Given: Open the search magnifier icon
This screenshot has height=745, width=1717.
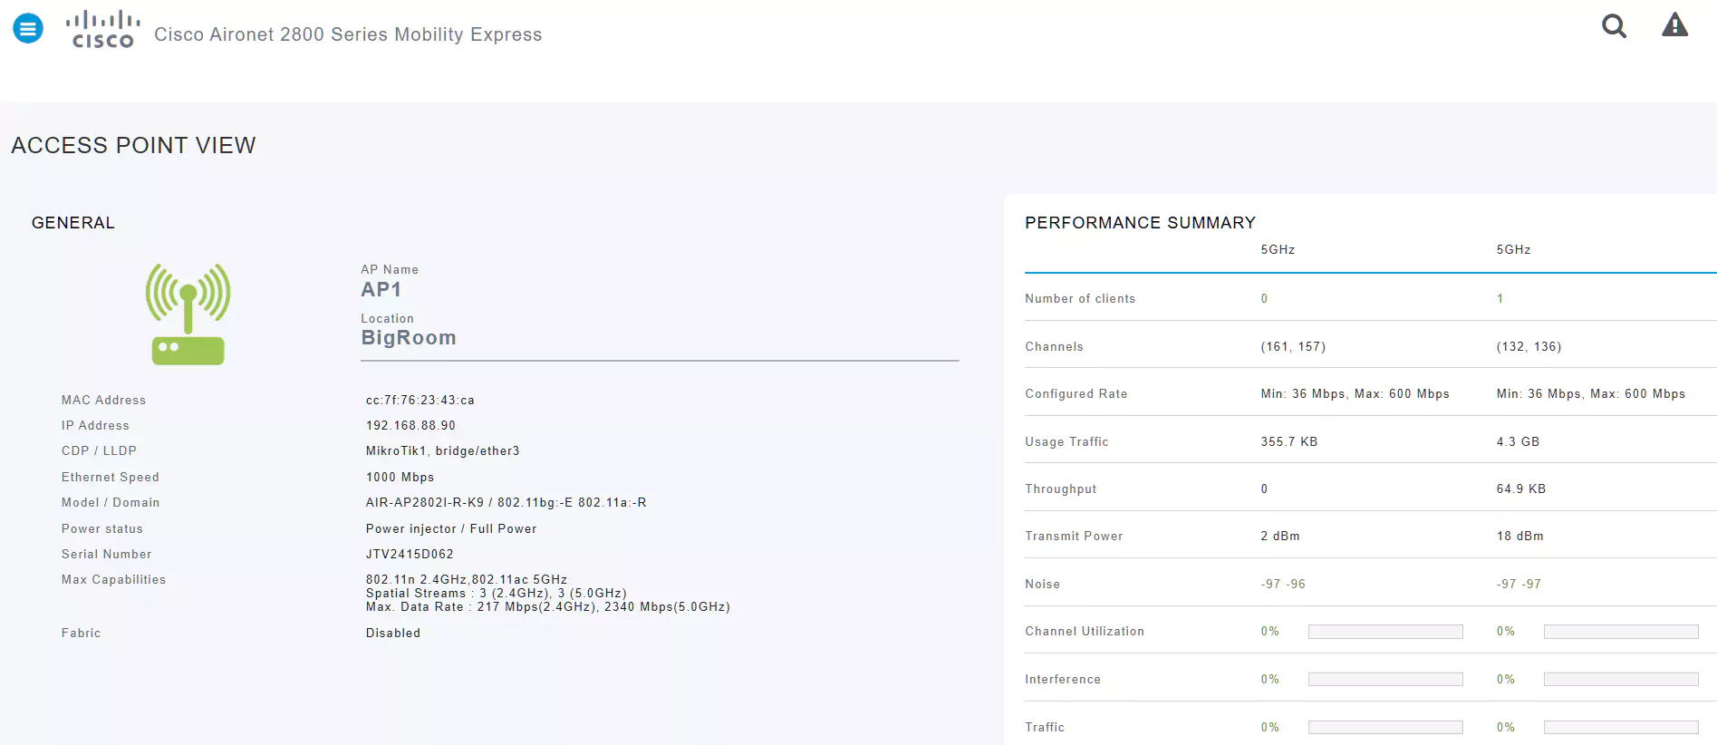Looking at the screenshot, I should pyautogui.click(x=1614, y=26).
